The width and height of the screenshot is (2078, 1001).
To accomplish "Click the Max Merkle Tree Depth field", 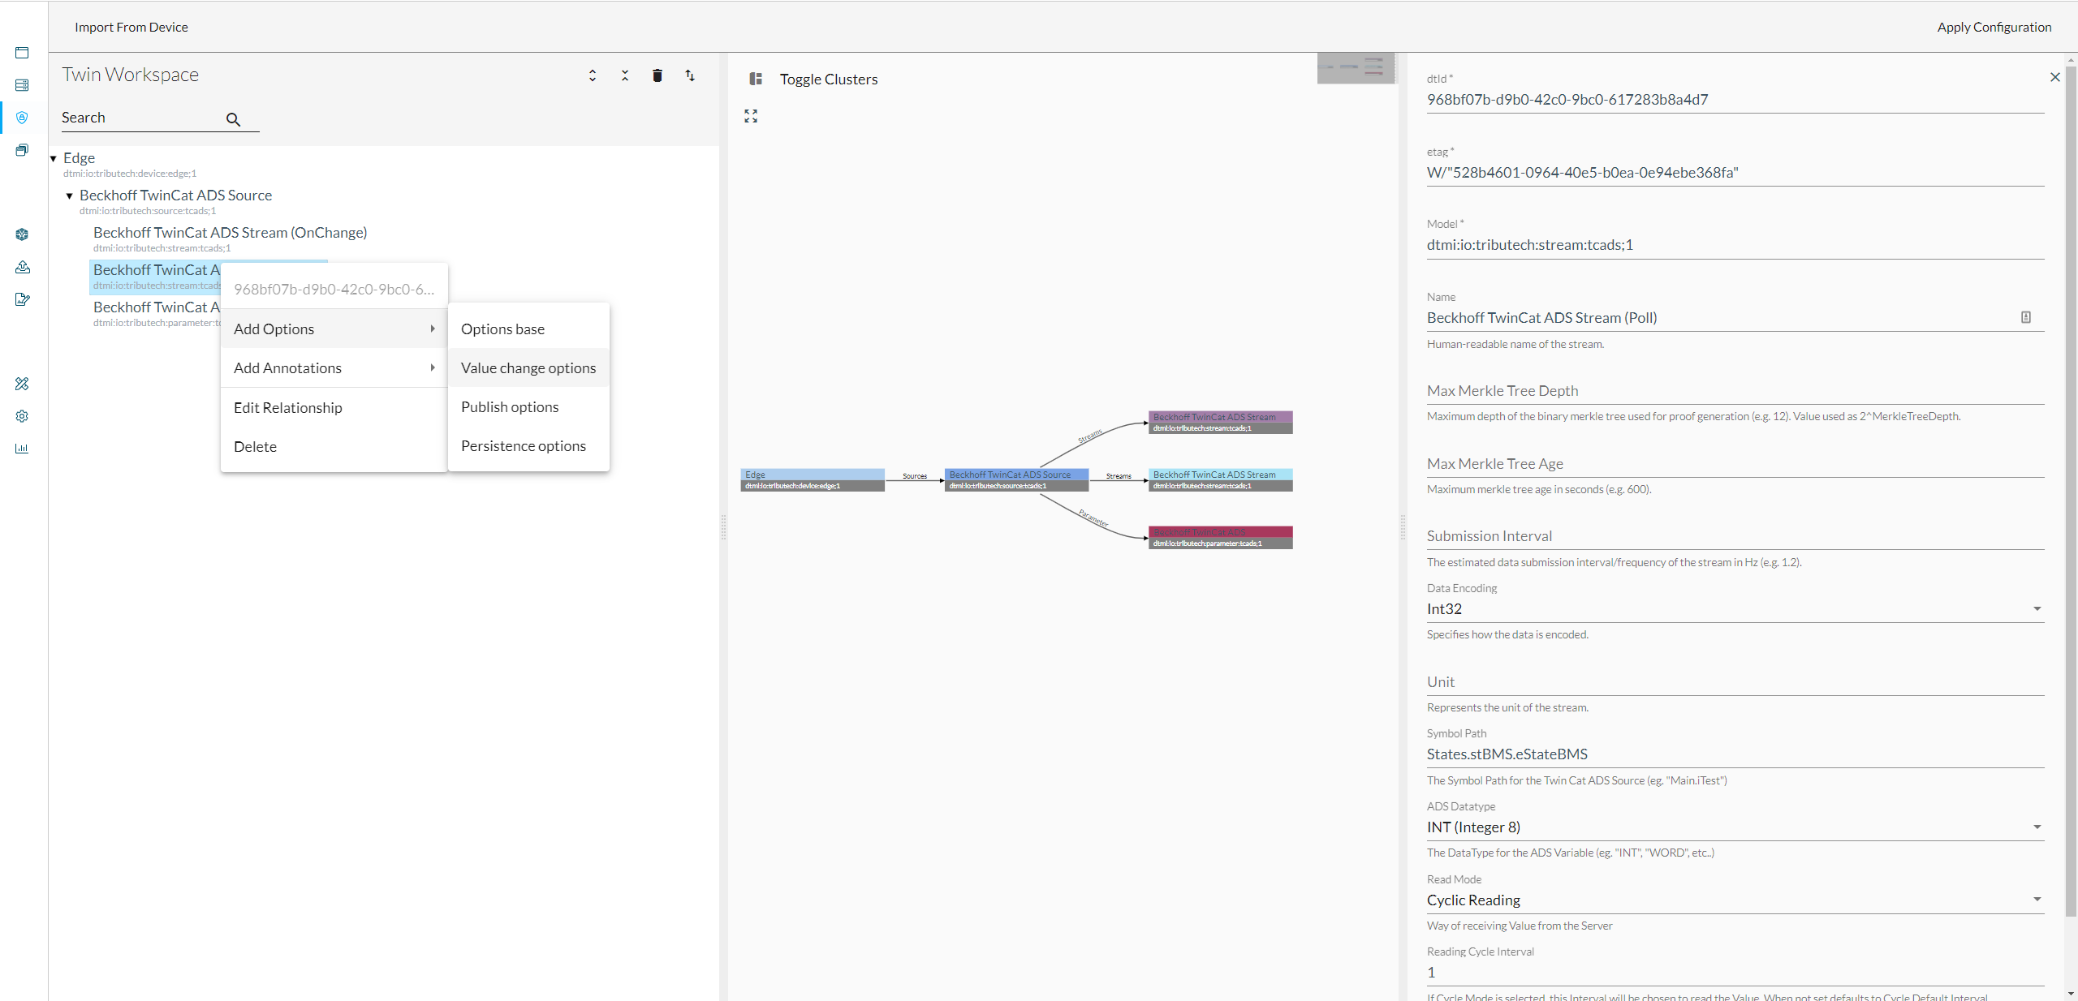I will click(x=1735, y=391).
